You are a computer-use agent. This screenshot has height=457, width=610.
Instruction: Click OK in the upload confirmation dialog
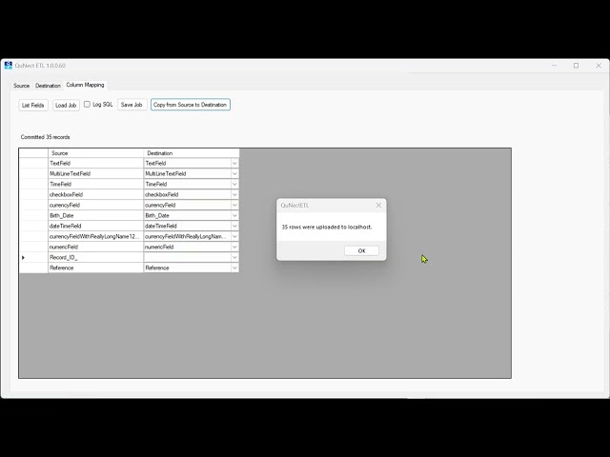coord(361,250)
